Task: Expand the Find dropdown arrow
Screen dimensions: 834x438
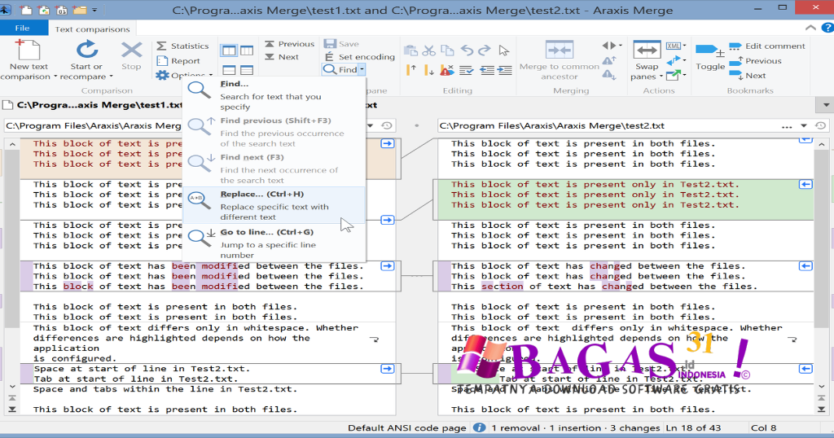Action: (x=362, y=70)
